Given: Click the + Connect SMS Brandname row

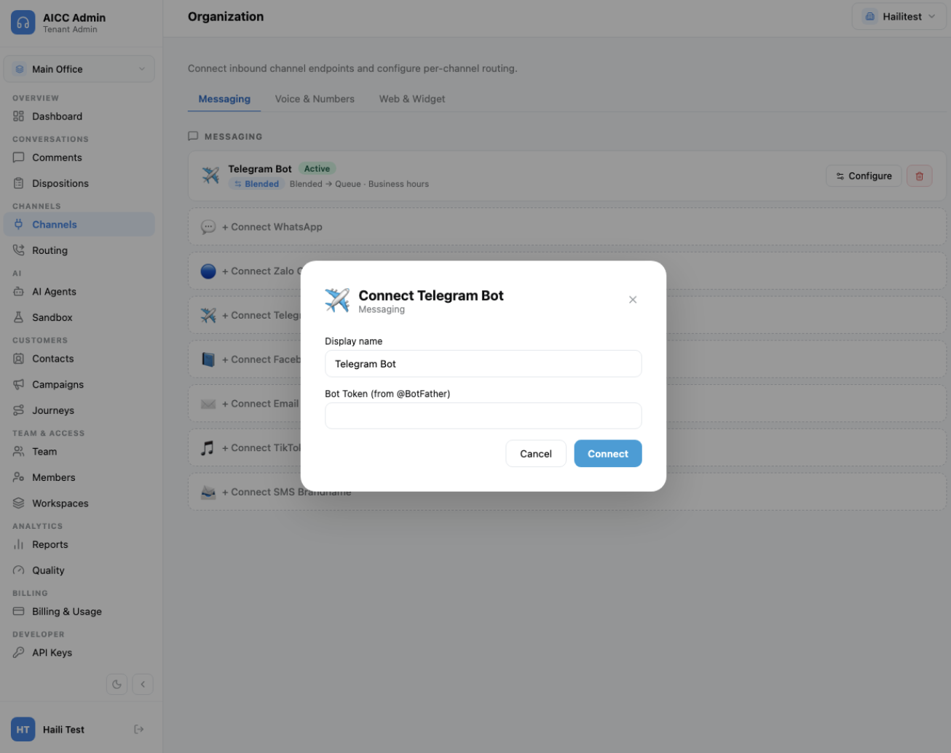Looking at the screenshot, I should (567, 492).
